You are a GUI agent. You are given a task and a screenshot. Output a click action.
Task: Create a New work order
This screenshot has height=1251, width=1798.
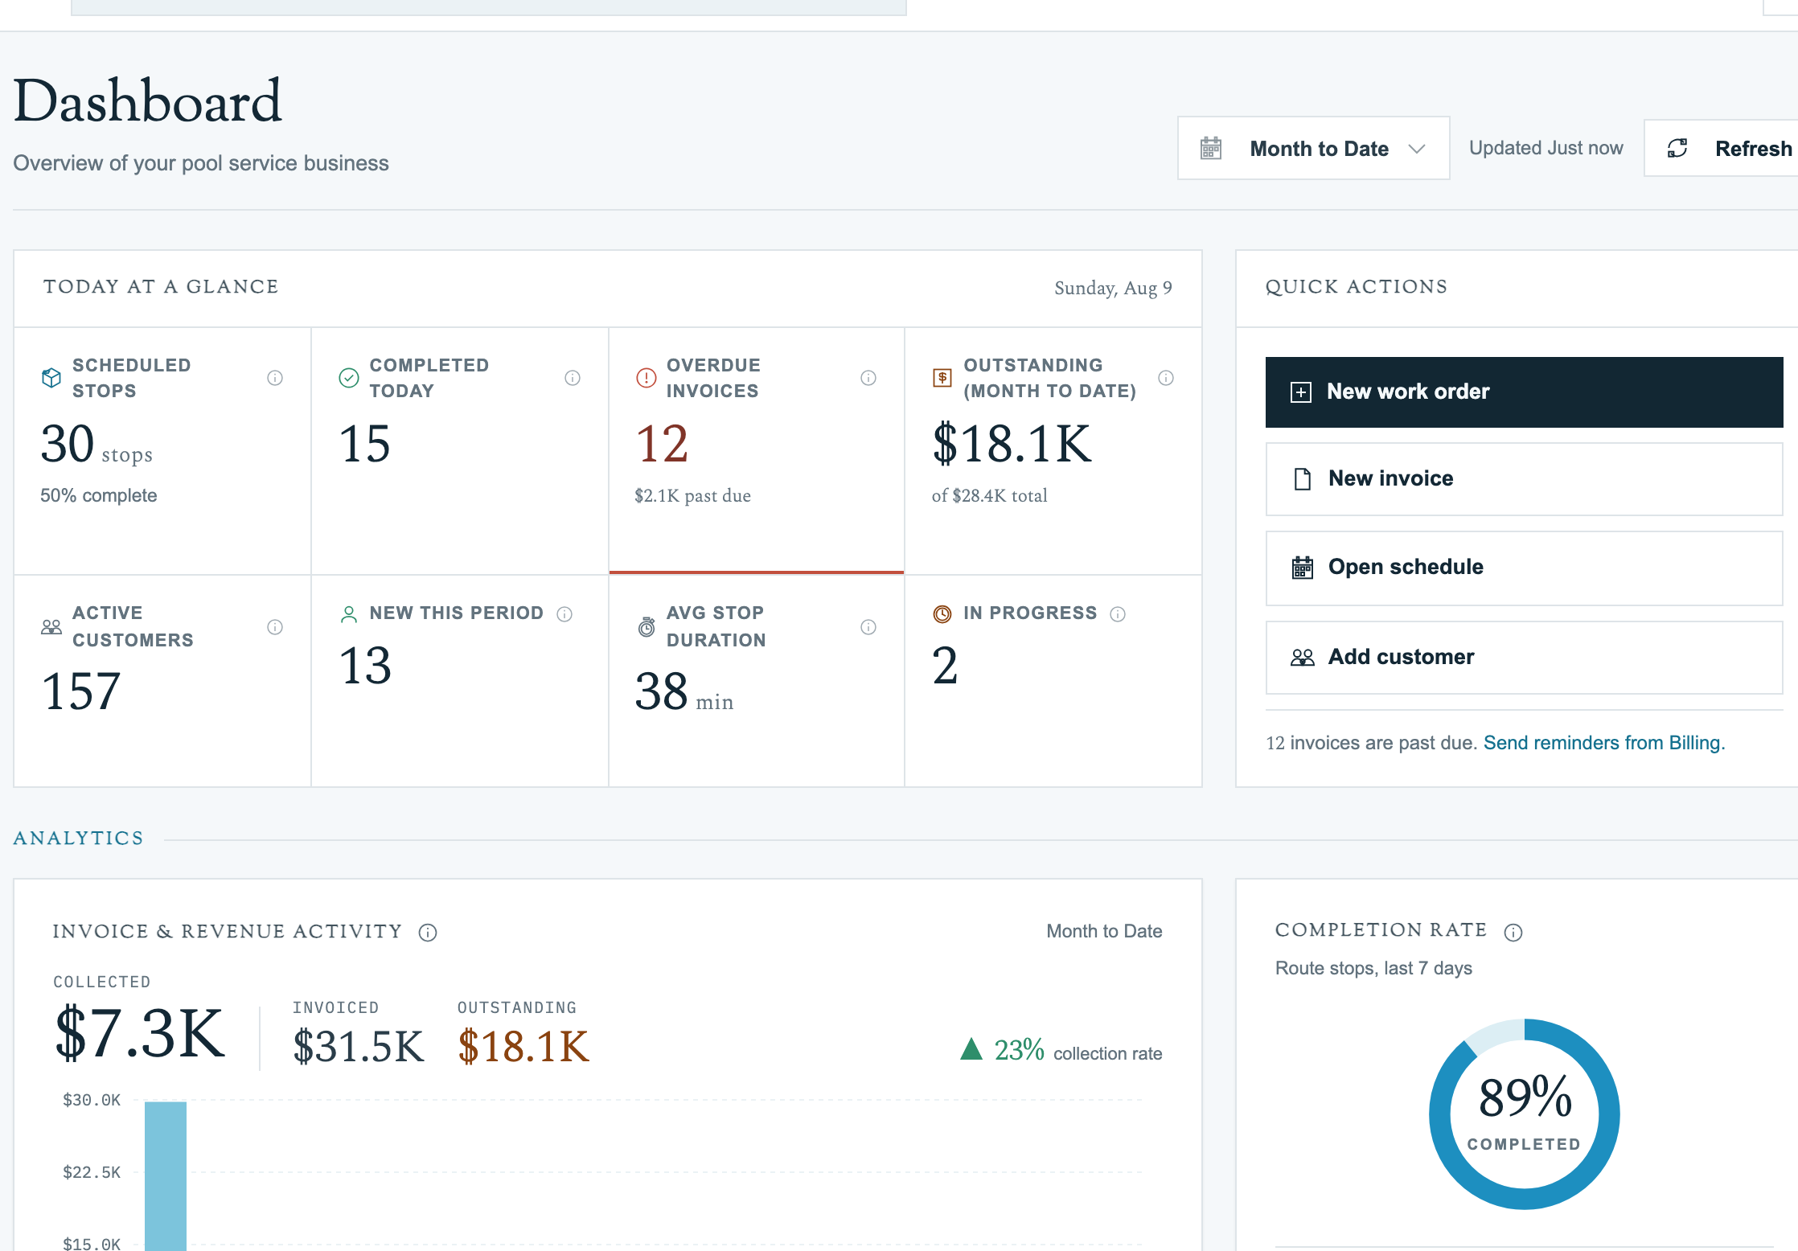(1524, 392)
